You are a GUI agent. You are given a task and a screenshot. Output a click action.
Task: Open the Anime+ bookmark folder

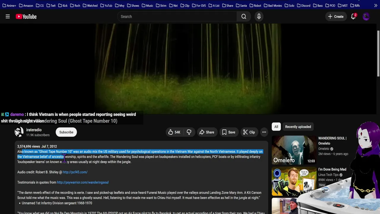tap(9, 5)
